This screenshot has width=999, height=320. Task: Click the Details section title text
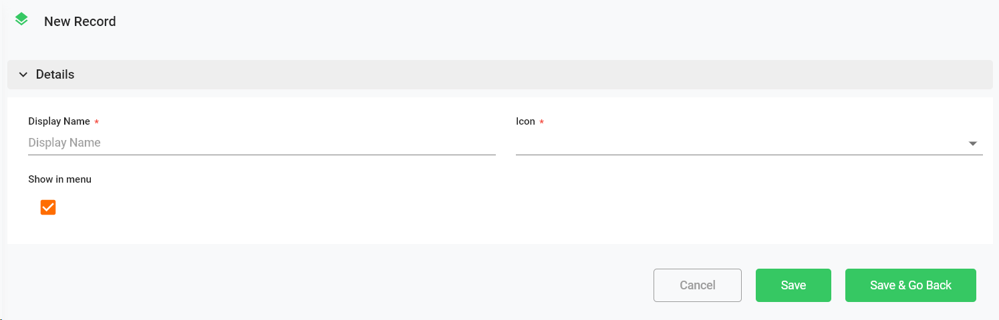(55, 75)
